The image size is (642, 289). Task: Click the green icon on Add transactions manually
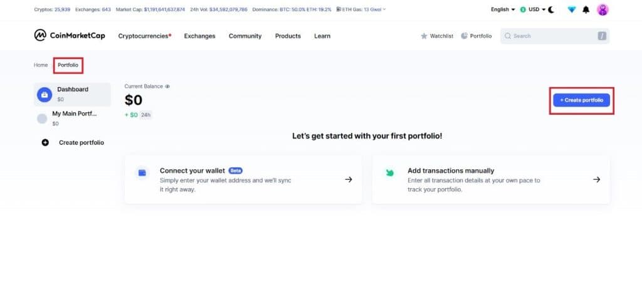[390, 173]
